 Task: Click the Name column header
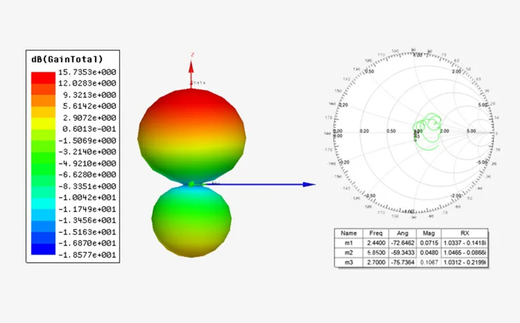pos(348,233)
